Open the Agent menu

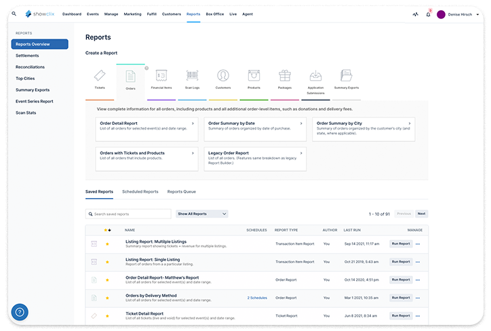coord(248,14)
